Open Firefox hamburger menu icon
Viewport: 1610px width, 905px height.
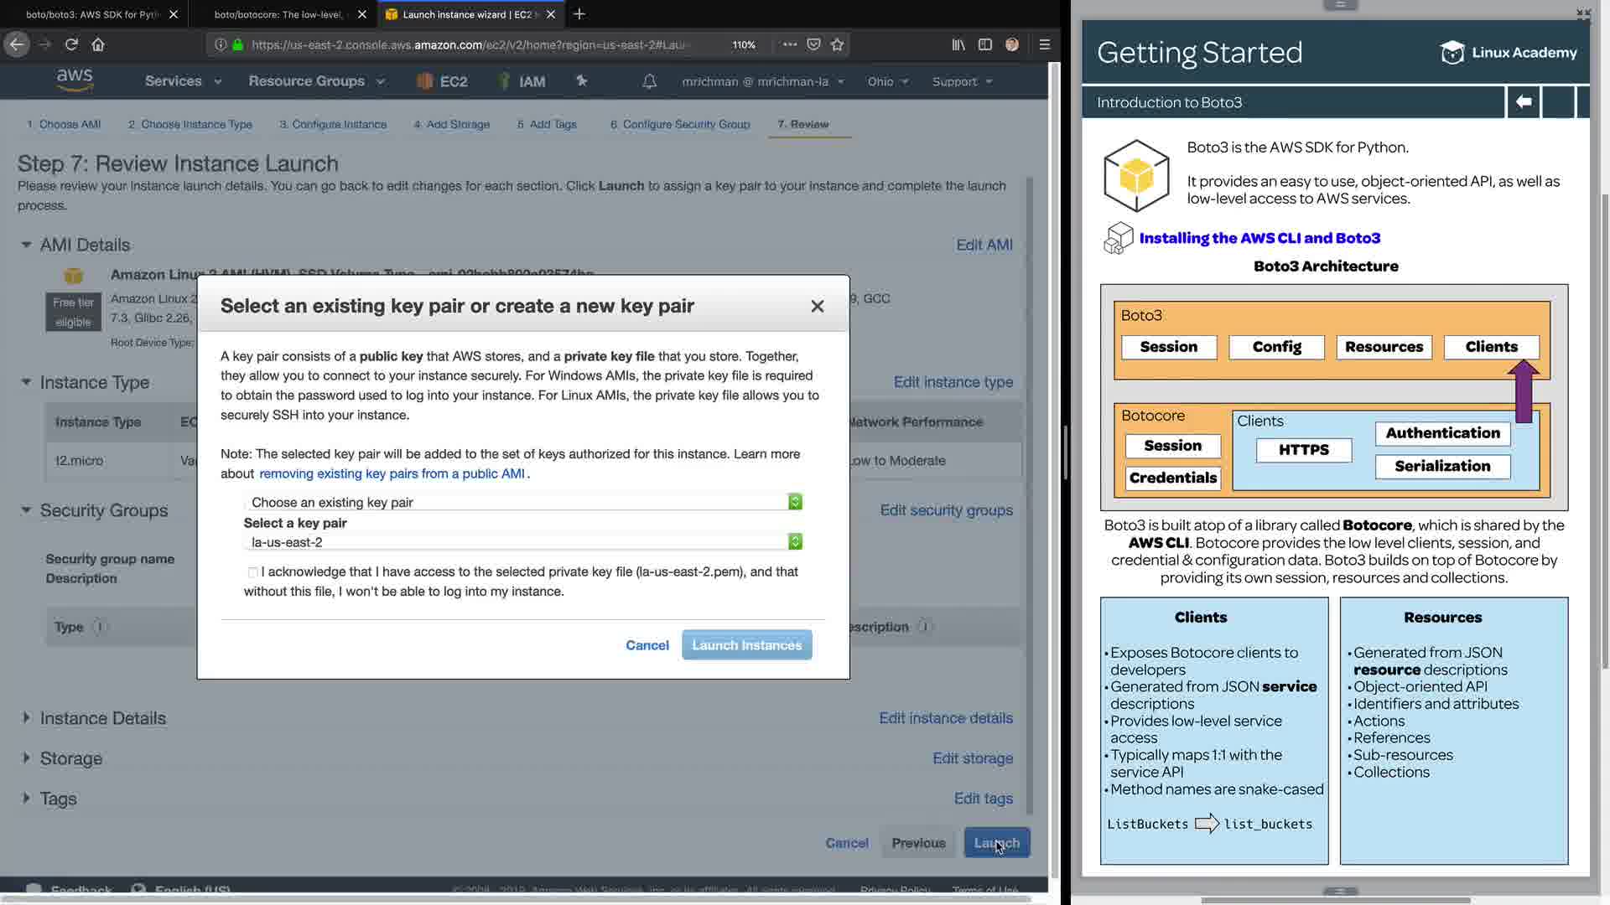[x=1044, y=44]
